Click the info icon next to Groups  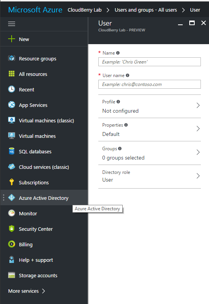[120, 148]
